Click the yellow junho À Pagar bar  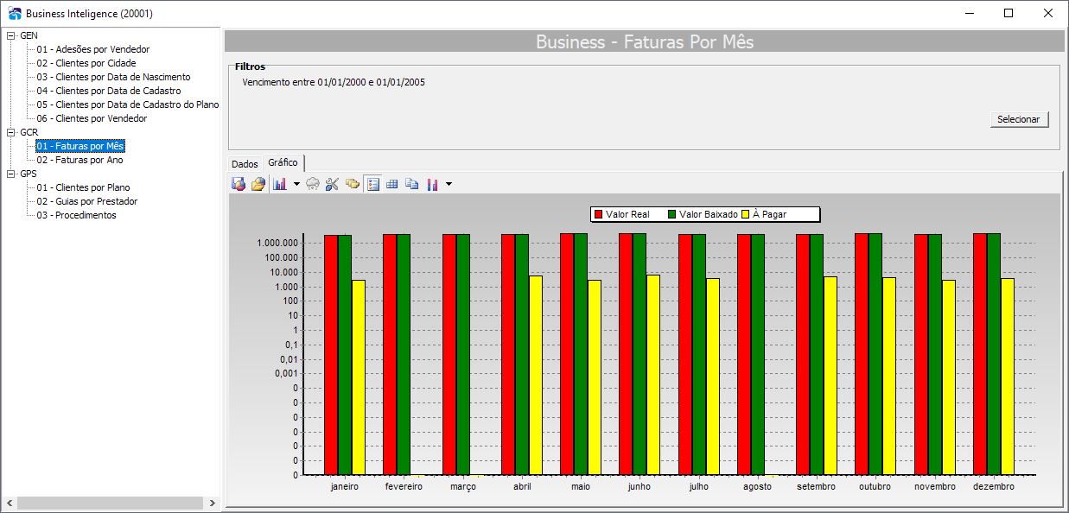(x=652, y=375)
